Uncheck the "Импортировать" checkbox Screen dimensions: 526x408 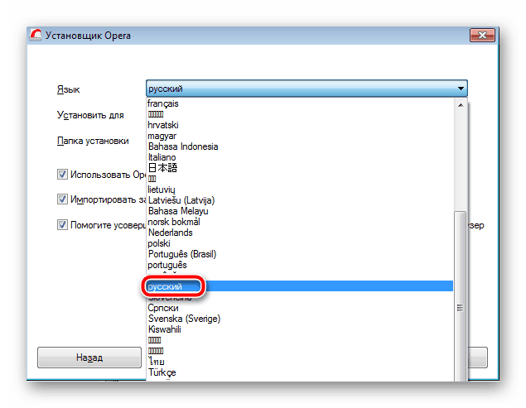point(62,199)
